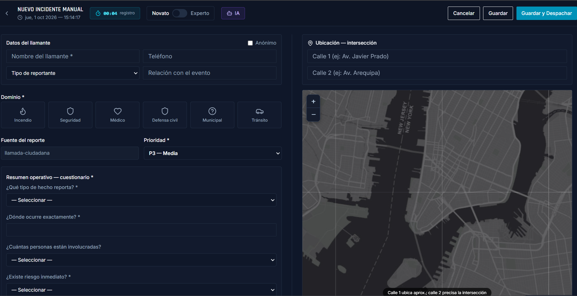The height and width of the screenshot is (296, 577).
Task: Select the Seguridad domain tile
Action: coord(70,115)
